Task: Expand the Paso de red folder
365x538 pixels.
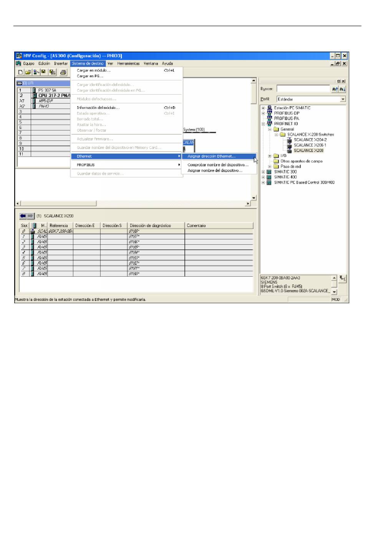Action: pos(270,167)
